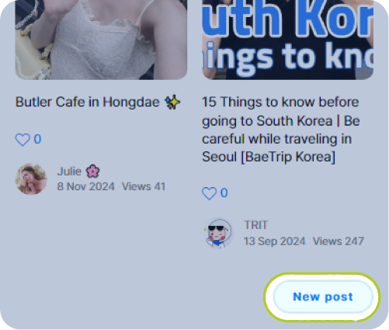Click the sparkle emoji after Hongdae title

pos(172,102)
